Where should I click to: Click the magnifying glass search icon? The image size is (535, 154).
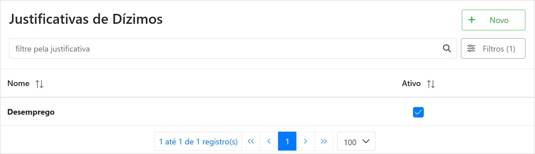point(447,48)
